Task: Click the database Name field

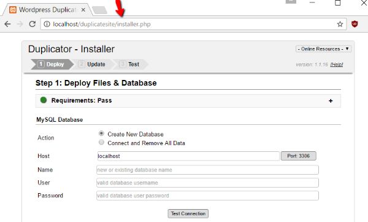Action: [207, 170]
